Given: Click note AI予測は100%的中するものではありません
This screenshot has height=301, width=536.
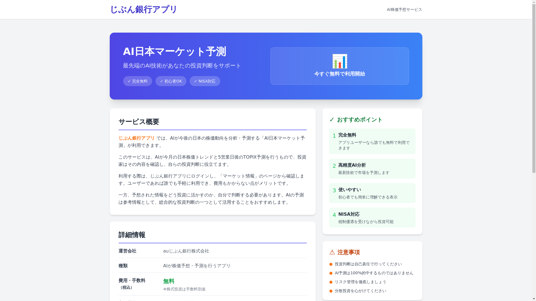Looking at the screenshot, I should pos(374,273).
